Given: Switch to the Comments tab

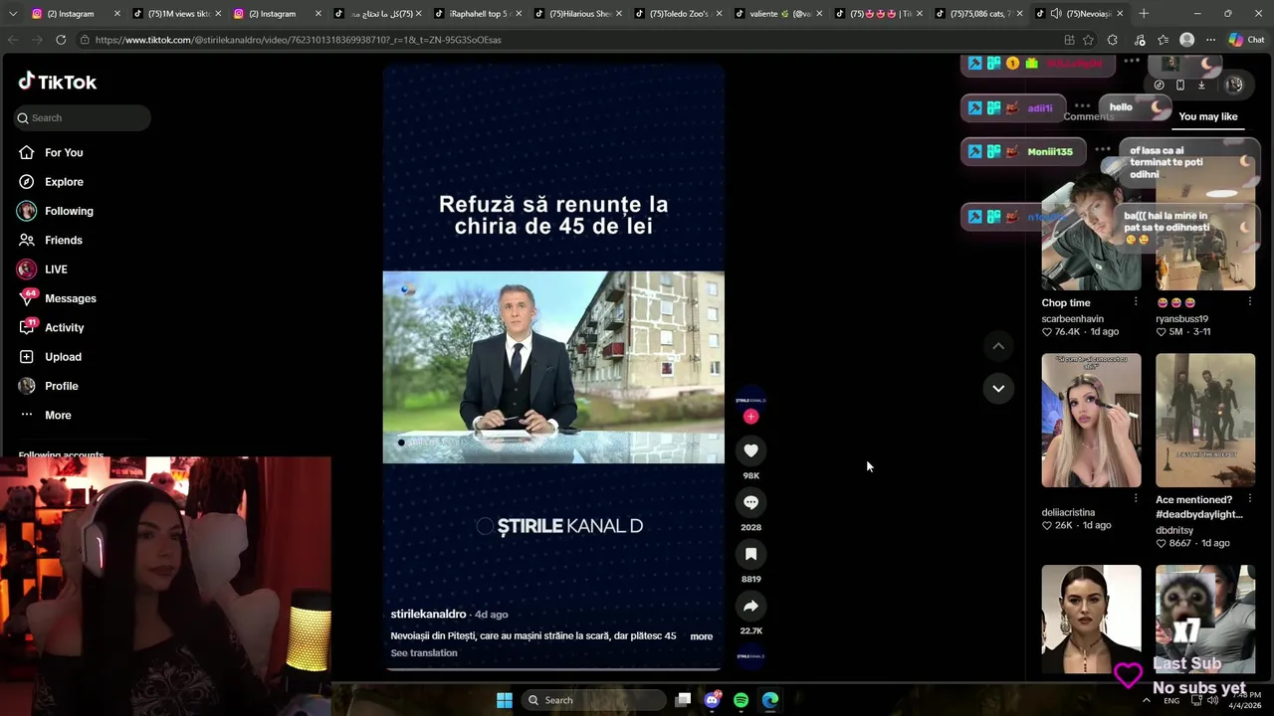Looking at the screenshot, I should (1089, 116).
